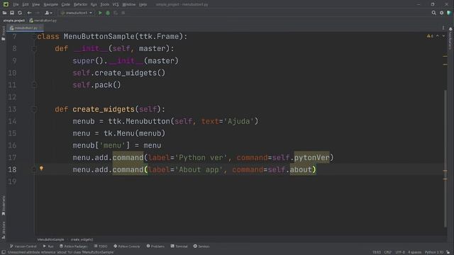Open the View menu
Screen dimensions: 454x255
tap(35, 4)
